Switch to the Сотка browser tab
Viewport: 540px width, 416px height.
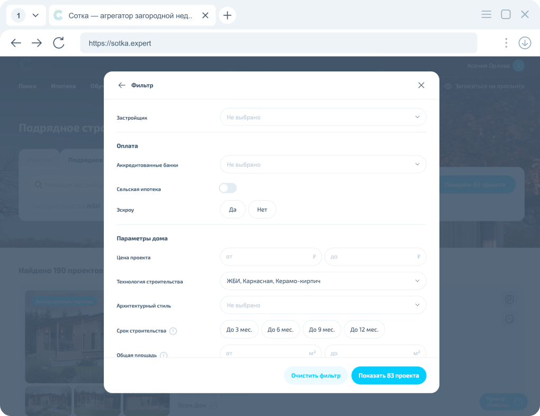tap(130, 15)
